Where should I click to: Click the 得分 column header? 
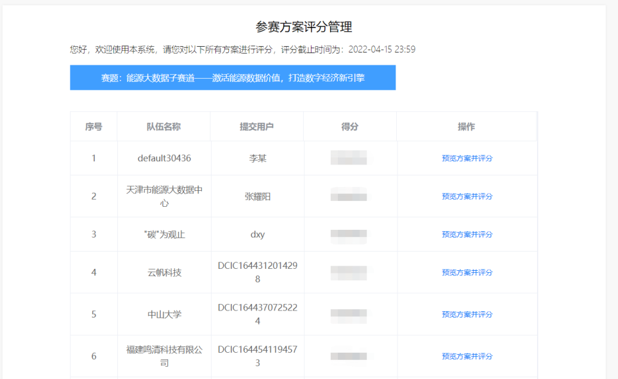point(350,127)
